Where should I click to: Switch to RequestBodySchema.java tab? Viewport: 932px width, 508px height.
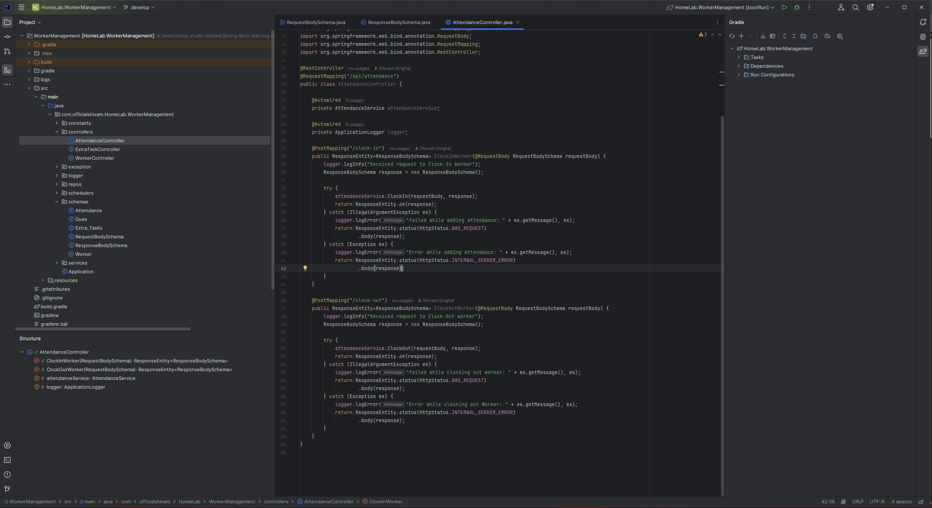pyautogui.click(x=312, y=22)
